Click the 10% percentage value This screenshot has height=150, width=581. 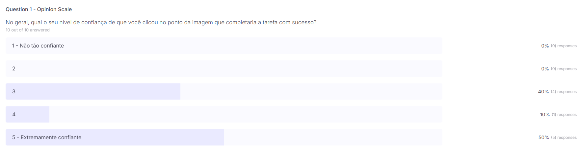coord(545,115)
